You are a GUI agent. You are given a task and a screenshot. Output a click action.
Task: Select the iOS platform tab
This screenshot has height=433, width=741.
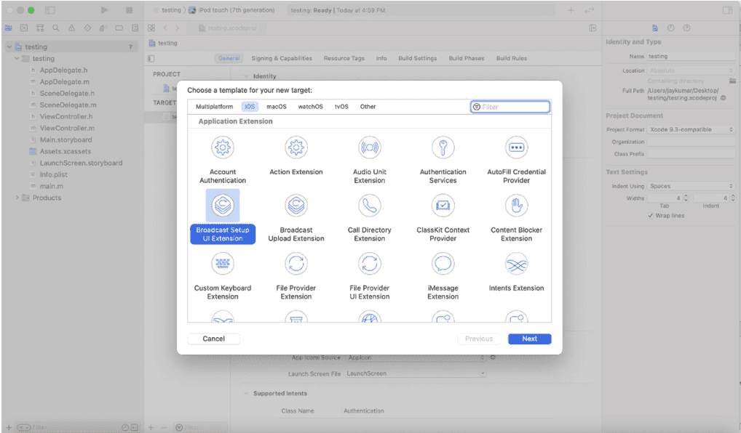(x=250, y=107)
